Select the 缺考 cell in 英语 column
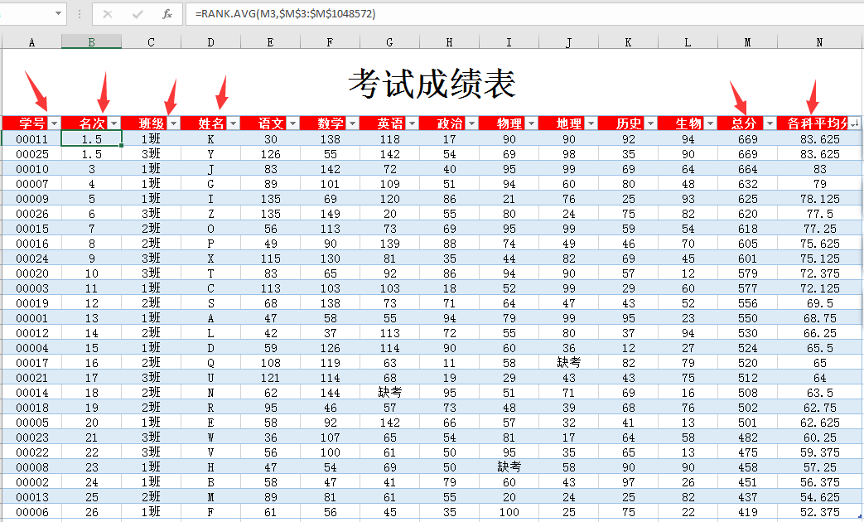The width and height of the screenshot is (864, 522). click(389, 392)
